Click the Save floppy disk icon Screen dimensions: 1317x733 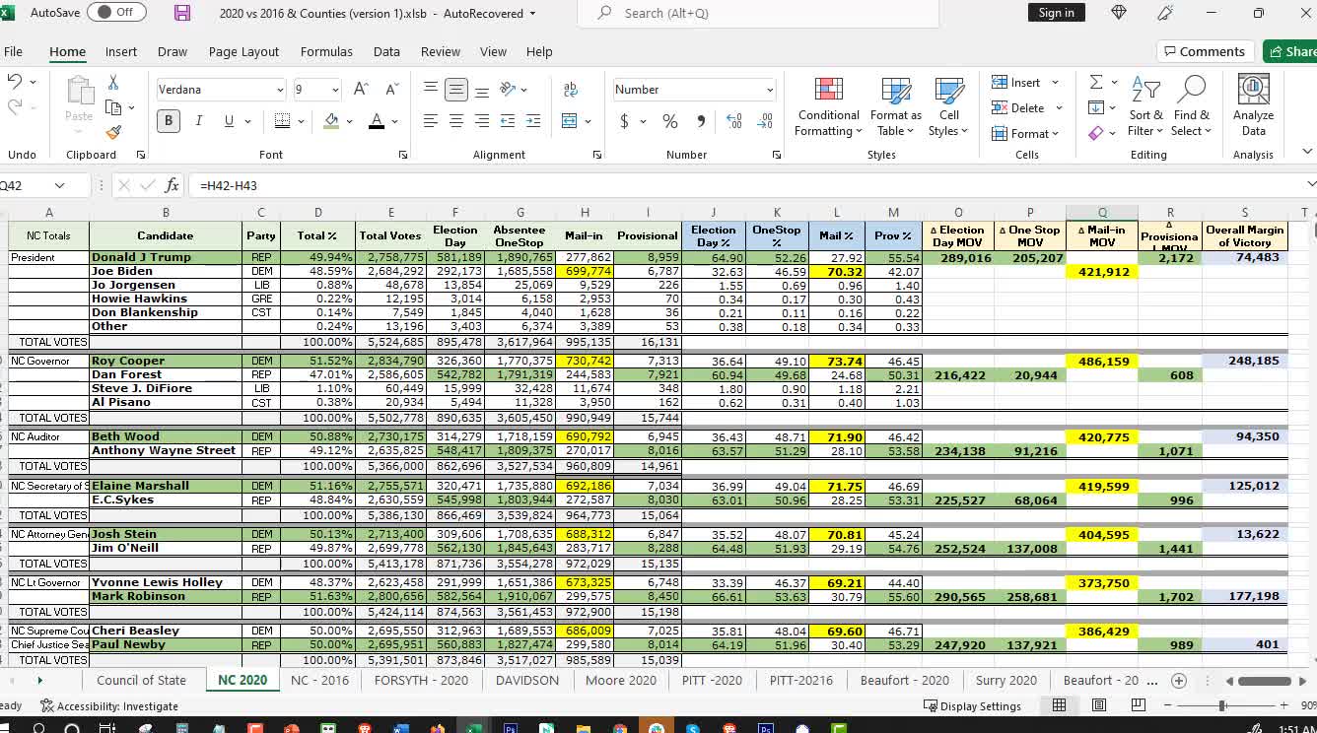click(x=182, y=13)
